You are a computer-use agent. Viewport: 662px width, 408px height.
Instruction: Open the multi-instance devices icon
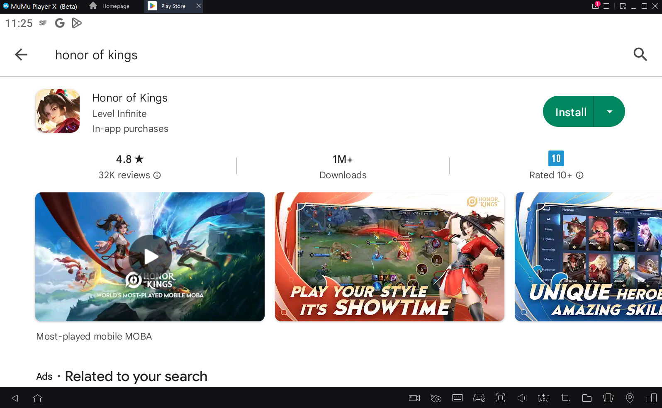pyautogui.click(x=652, y=398)
